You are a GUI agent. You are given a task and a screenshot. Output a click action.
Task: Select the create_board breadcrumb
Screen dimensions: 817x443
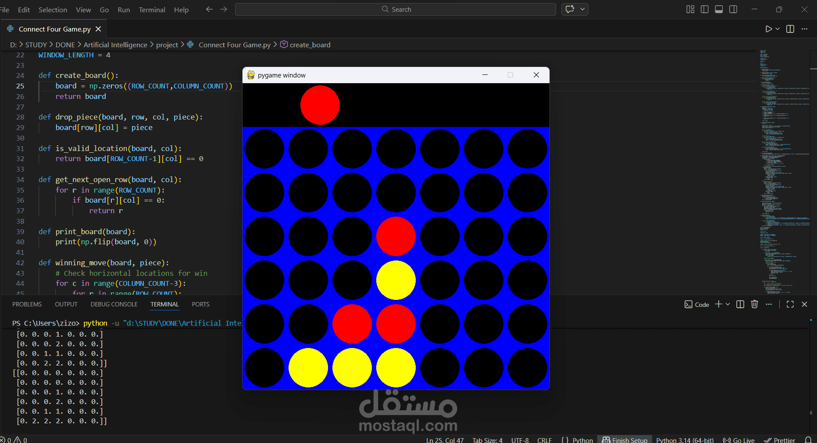tap(310, 44)
